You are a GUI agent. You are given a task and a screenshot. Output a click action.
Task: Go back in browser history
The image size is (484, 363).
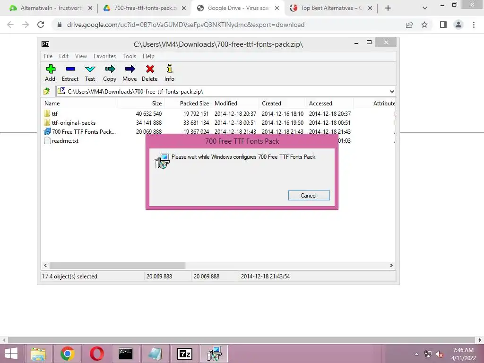tap(10, 25)
